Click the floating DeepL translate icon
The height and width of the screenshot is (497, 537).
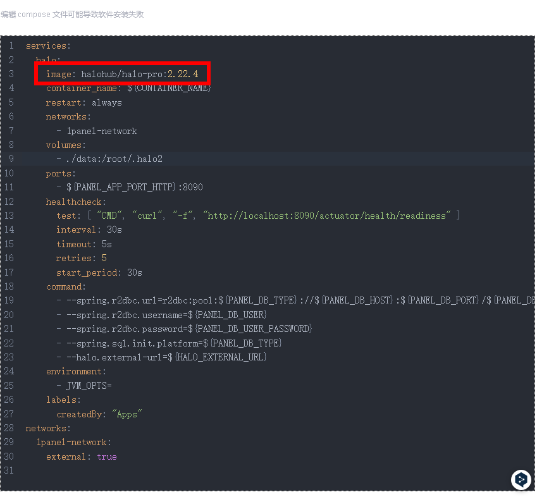pos(521,480)
